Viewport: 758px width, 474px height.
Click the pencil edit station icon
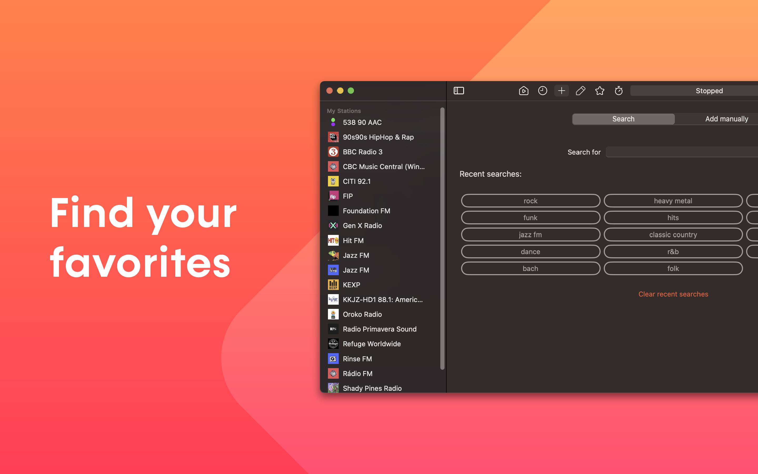tap(580, 91)
